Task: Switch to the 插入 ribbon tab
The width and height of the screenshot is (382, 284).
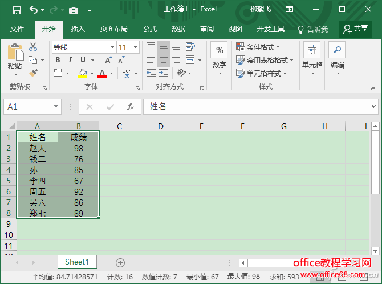Action: 78,29
